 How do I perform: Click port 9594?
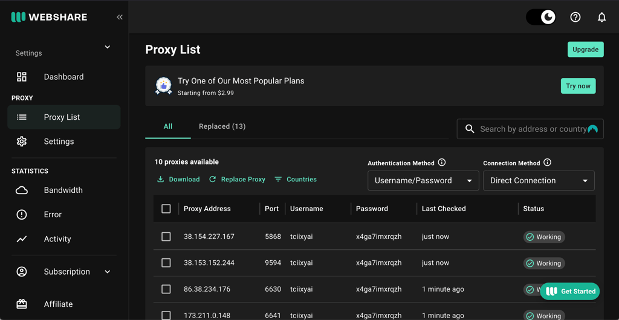tap(273, 263)
